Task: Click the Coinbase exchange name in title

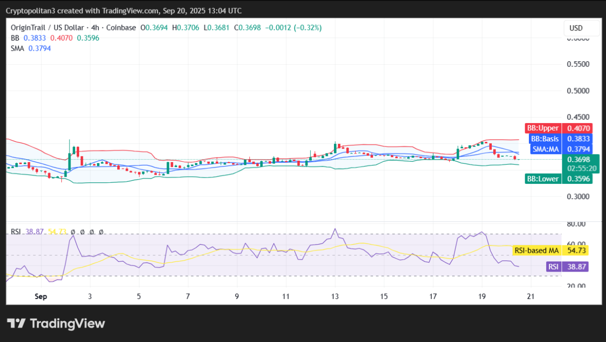Action: click(124, 27)
